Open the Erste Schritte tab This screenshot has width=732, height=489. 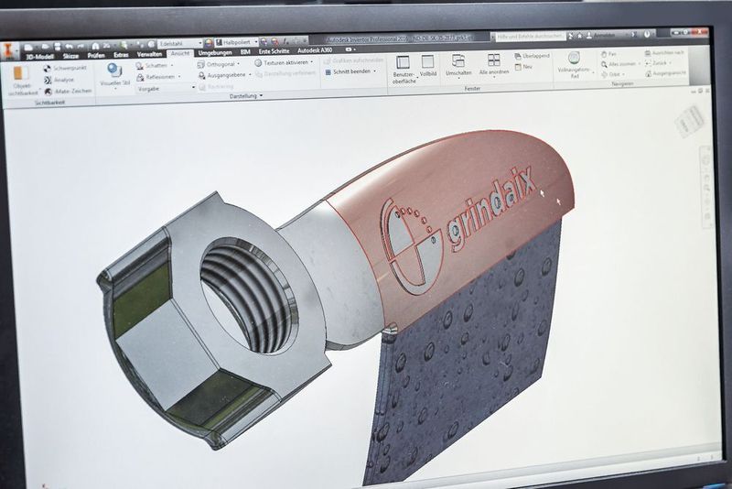[x=274, y=51]
